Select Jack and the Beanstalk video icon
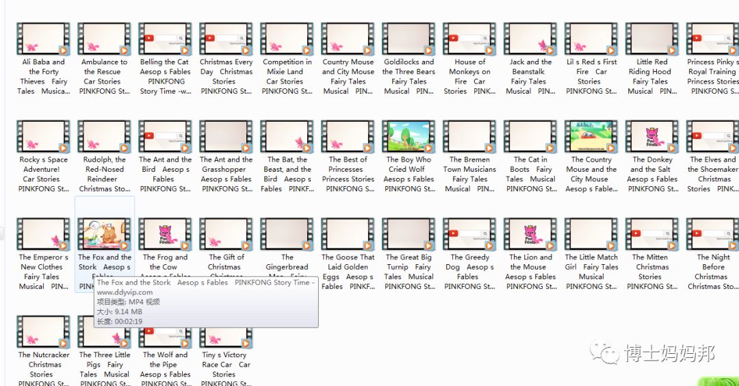739x386 pixels. tap(530, 38)
